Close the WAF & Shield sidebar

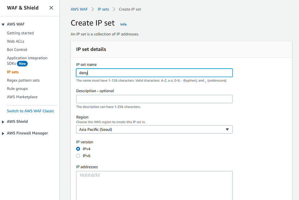(x=51, y=8)
